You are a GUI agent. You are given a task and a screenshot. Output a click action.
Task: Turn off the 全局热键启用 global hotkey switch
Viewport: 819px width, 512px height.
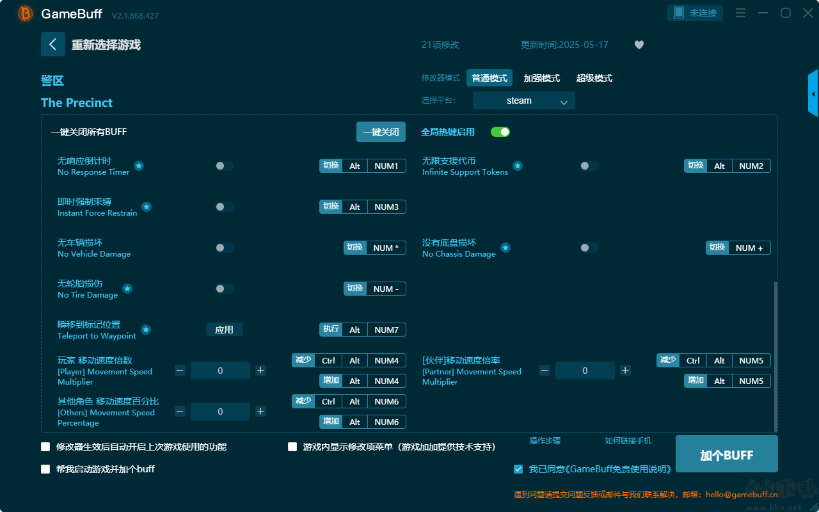(x=500, y=132)
